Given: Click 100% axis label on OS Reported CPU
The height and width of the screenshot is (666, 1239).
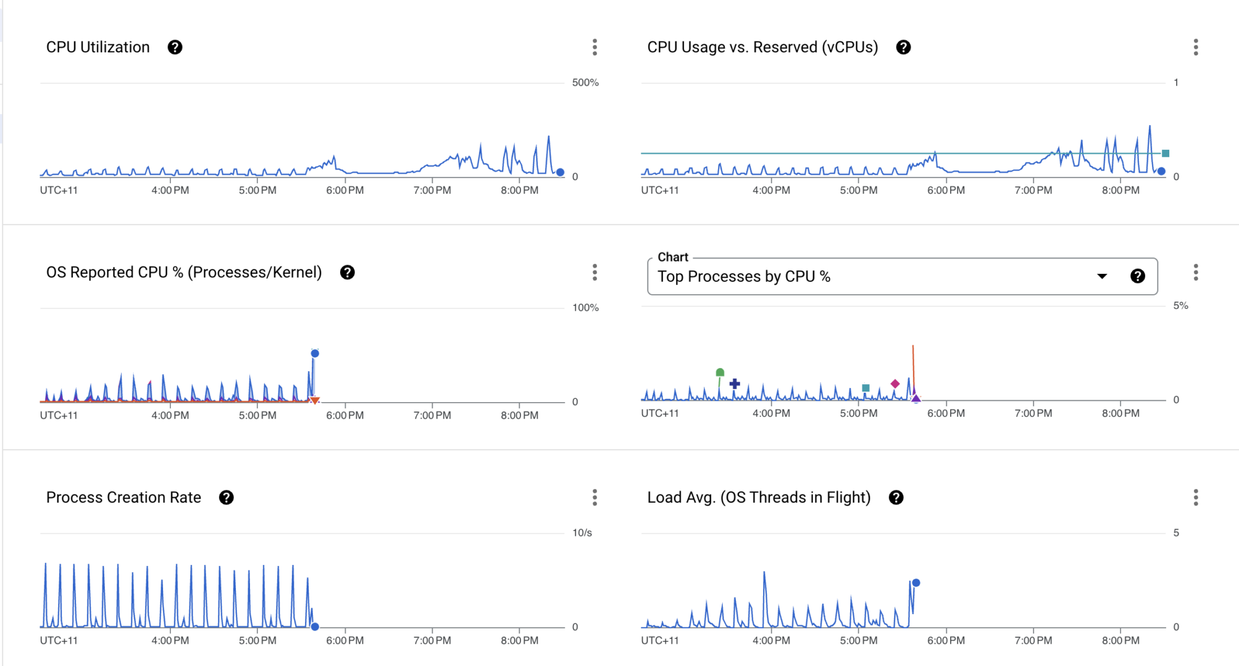Looking at the screenshot, I should tap(585, 308).
